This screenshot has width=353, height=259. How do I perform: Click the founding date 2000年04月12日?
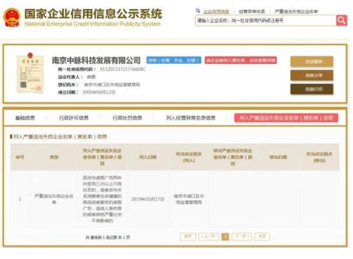(x=99, y=92)
